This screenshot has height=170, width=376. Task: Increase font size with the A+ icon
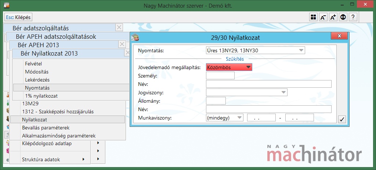click(333, 17)
